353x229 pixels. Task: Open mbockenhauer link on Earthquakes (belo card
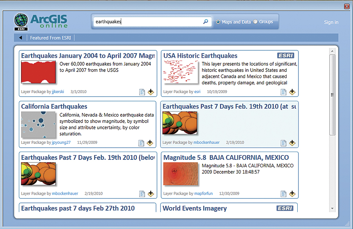[65, 193]
